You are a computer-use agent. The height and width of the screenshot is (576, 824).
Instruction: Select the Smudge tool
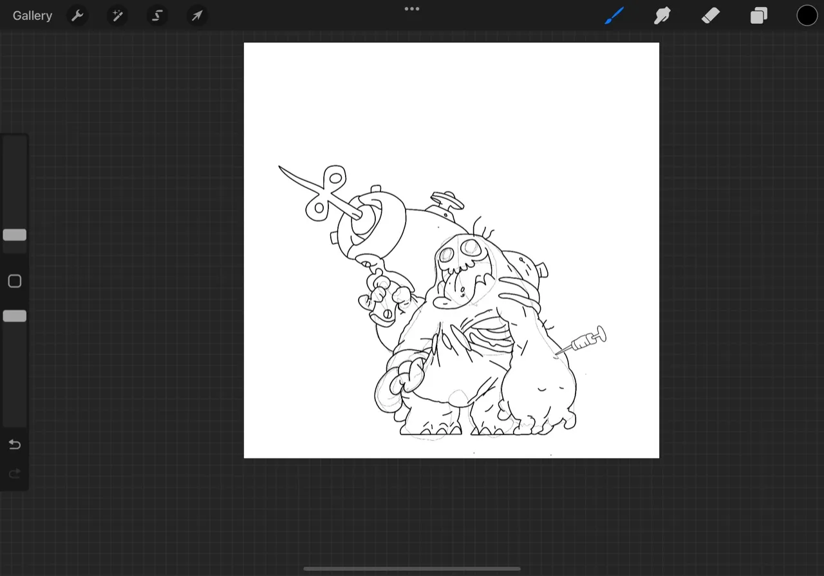[x=662, y=15]
